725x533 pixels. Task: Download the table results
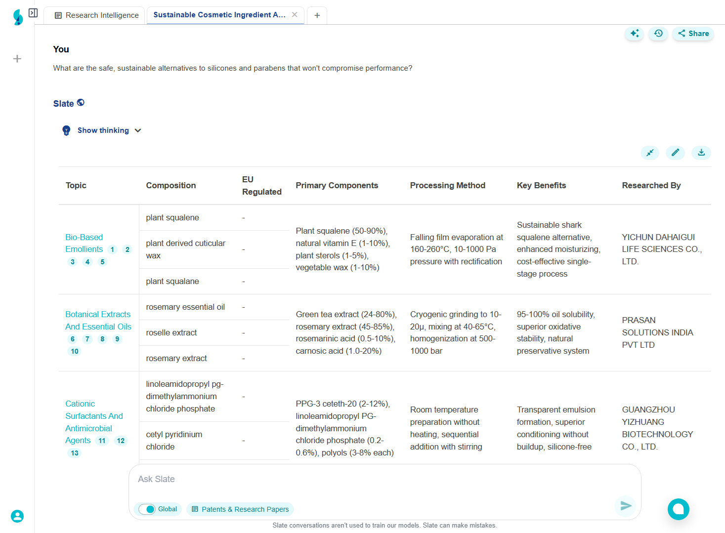click(x=701, y=153)
